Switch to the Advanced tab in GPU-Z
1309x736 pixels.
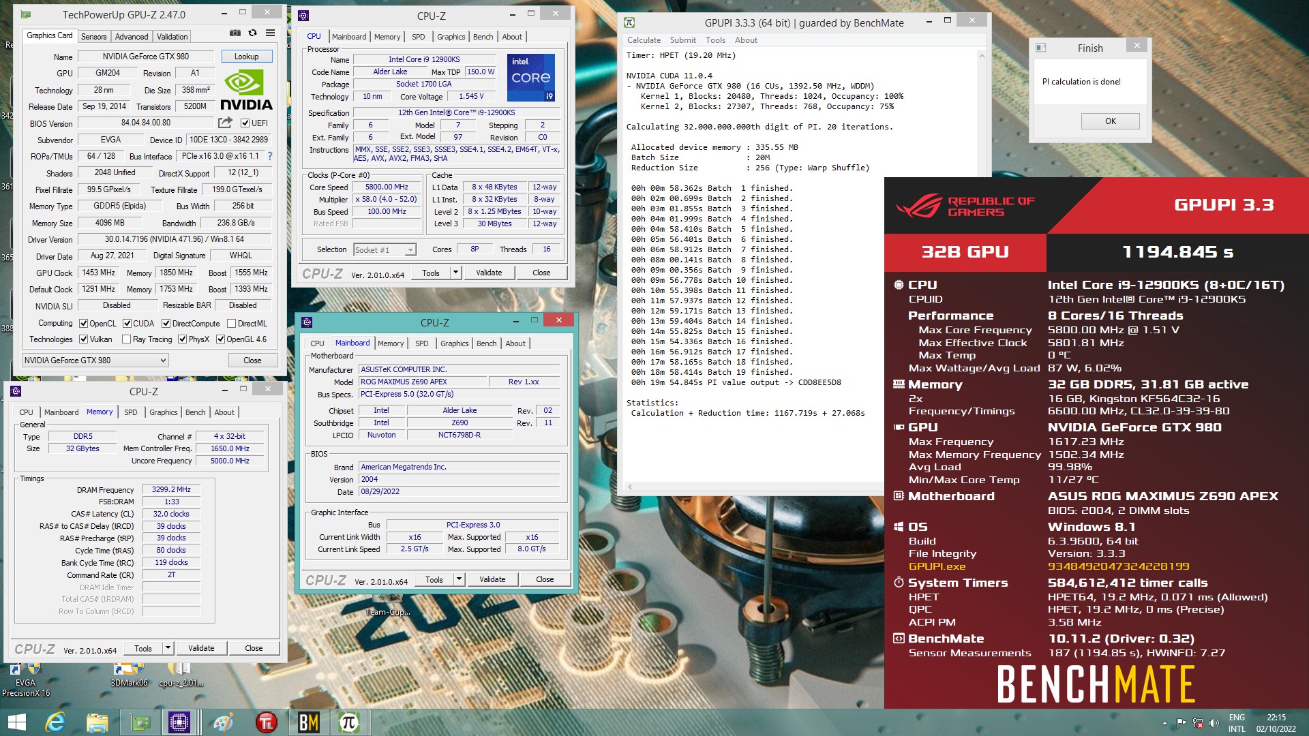(132, 37)
